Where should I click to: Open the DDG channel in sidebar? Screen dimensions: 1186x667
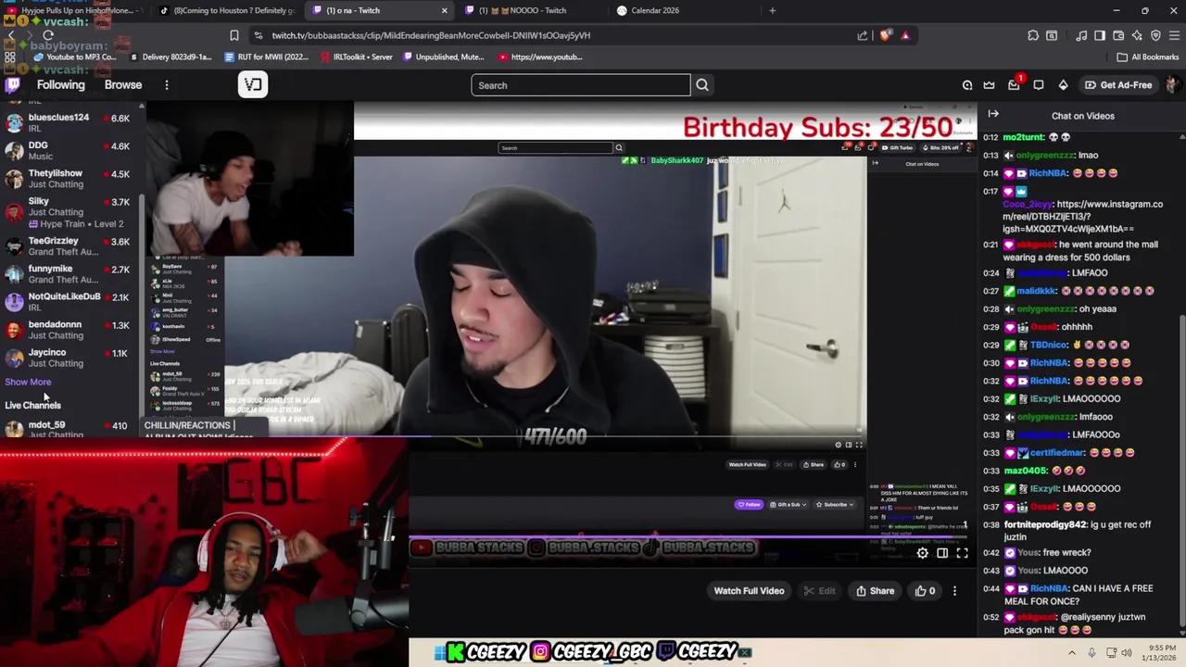(69, 151)
